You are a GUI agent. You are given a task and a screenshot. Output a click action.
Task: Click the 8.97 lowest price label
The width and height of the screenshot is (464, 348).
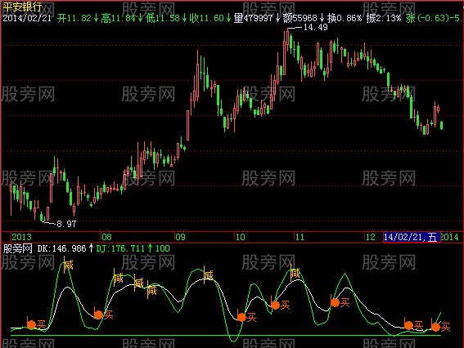point(66,224)
